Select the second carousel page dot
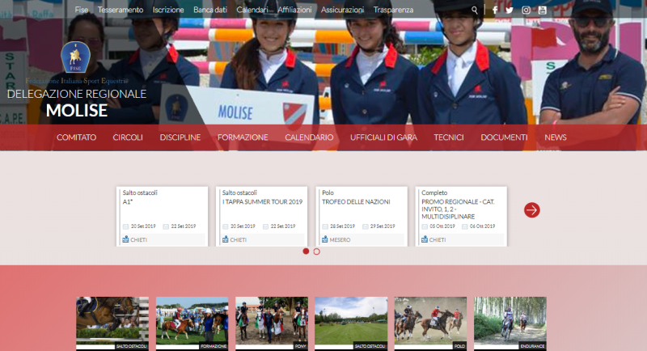 pyautogui.click(x=316, y=252)
